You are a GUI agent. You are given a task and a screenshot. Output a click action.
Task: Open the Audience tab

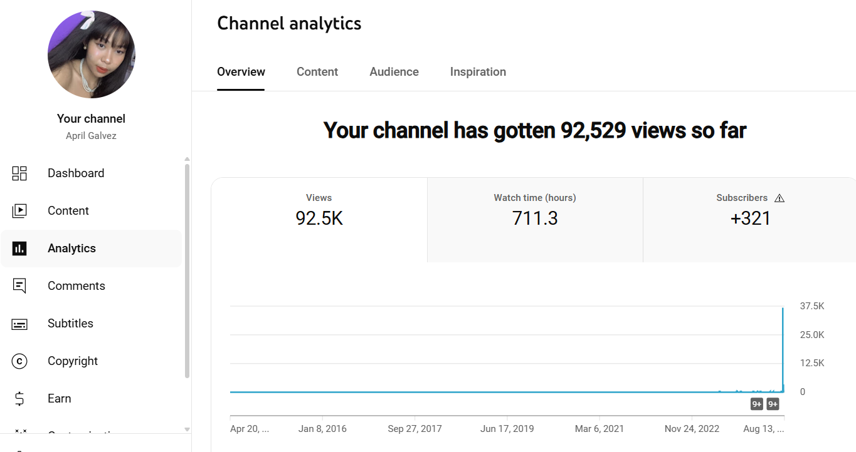[394, 72]
